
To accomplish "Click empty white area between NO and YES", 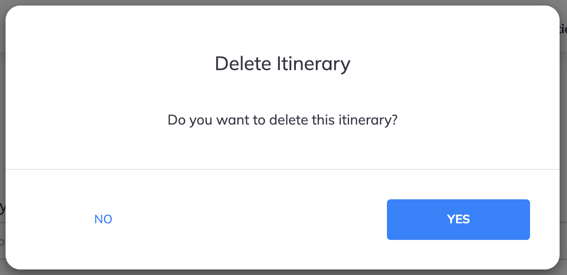I will (x=249, y=219).
